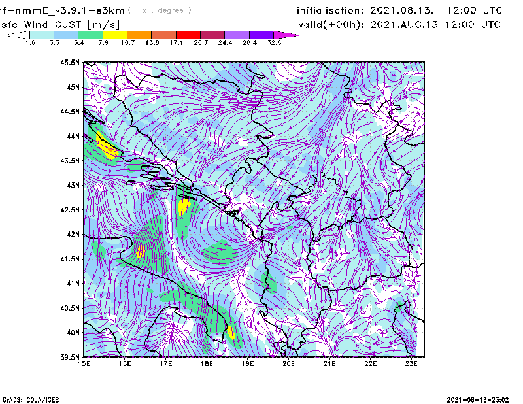
Task: Click the 17E longitude label
Action: (166, 363)
